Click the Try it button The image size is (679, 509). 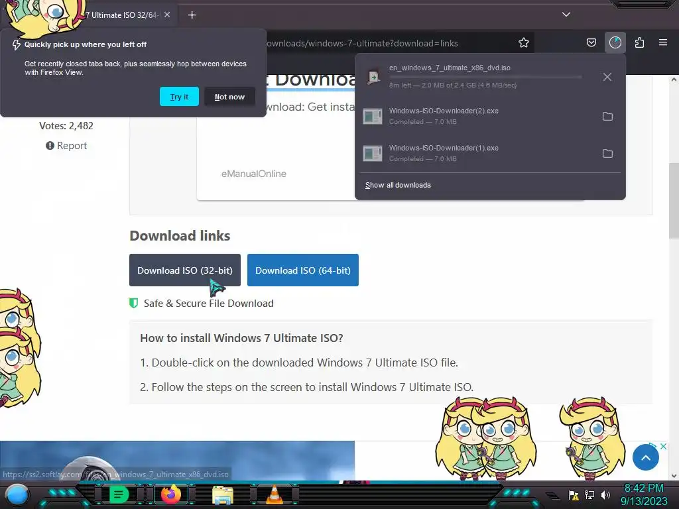pyautogui.click(x=179, y=97)
